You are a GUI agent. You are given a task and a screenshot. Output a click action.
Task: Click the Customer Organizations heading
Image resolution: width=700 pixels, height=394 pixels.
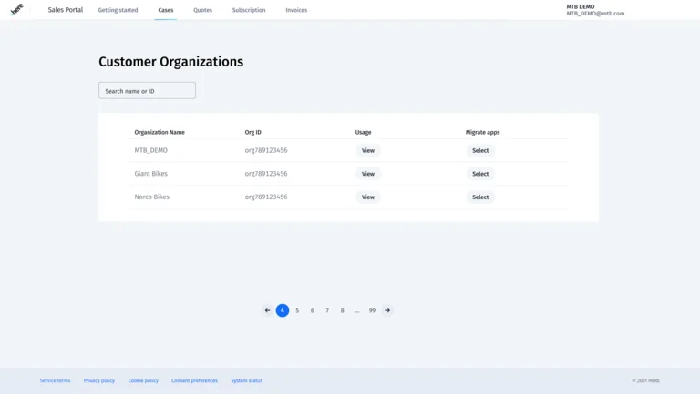click(171, 62)
